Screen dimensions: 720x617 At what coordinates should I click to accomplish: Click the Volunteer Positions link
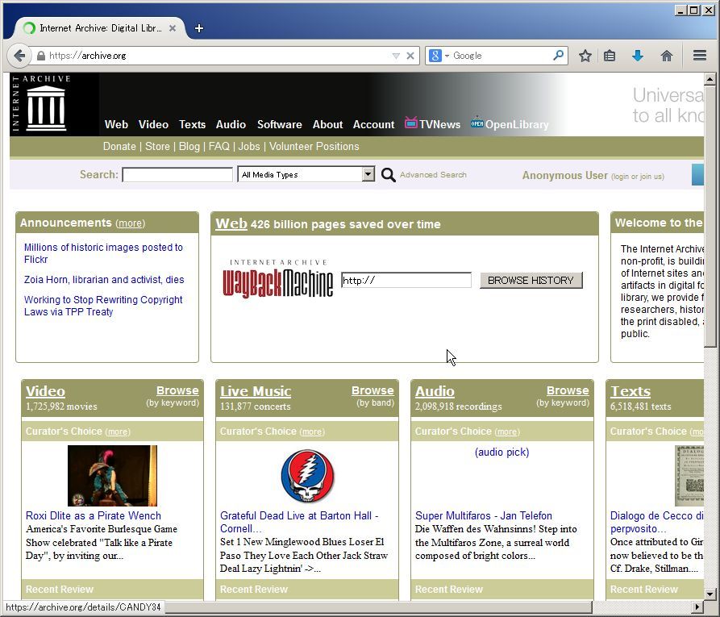click(x=314, y=147)
